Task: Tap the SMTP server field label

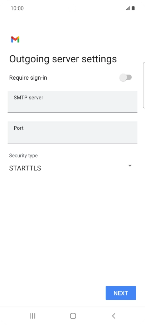Action: (x=28, y=97)
